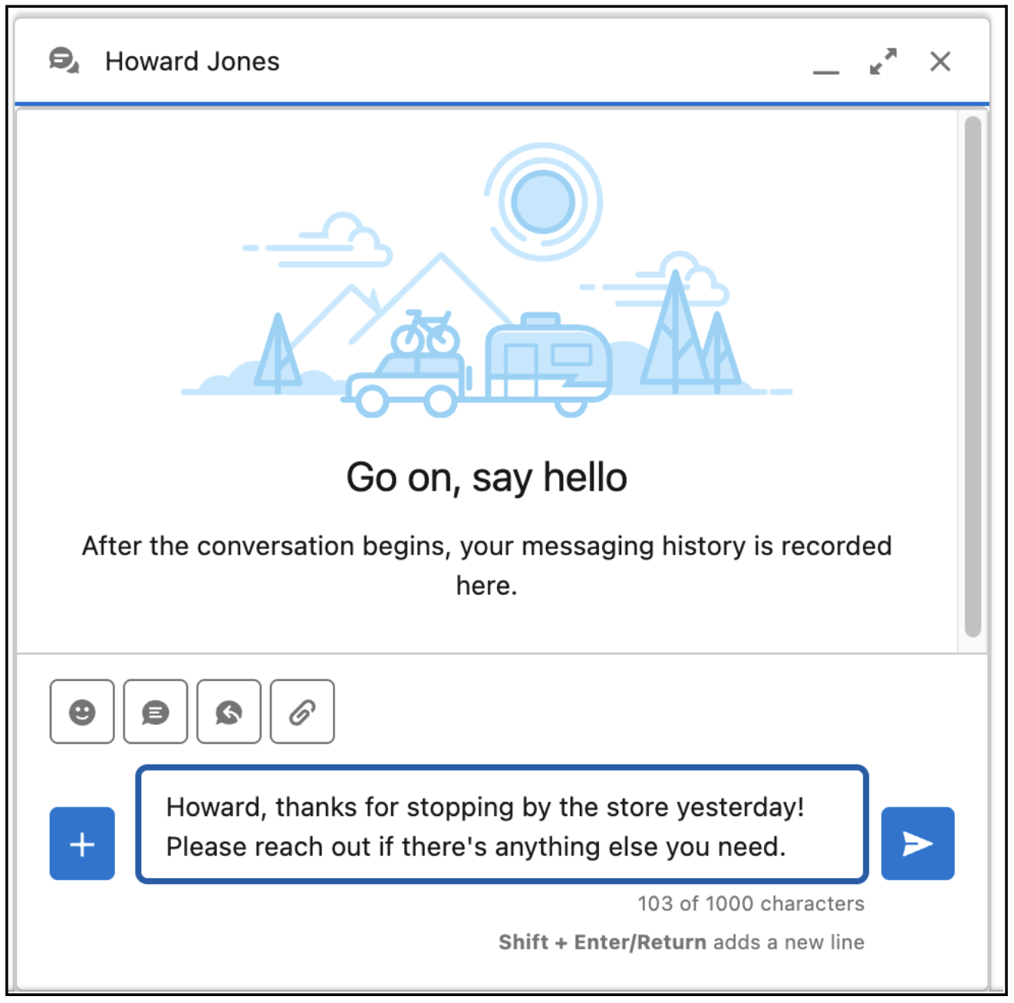The width and height of the screenshot is (1014, 1003).
Task: Insert quick text using the speech bubble icon
Action: [x=155, y=712]
